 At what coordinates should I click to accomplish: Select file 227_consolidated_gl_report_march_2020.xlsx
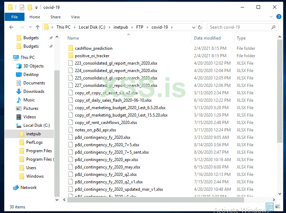point(116,85)
